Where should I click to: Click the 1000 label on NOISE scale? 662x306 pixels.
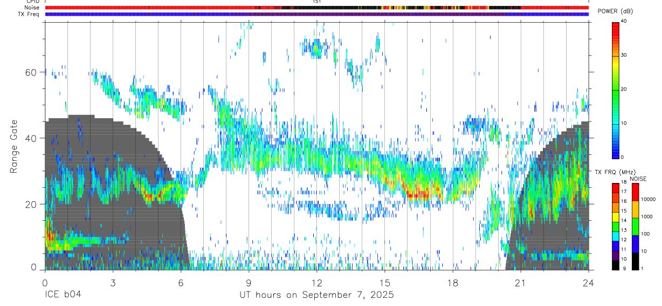coord(647,217)
